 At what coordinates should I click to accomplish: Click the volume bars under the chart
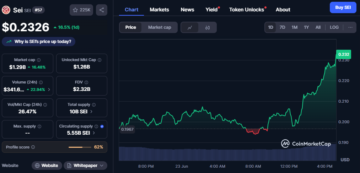(x=227, y=153)
